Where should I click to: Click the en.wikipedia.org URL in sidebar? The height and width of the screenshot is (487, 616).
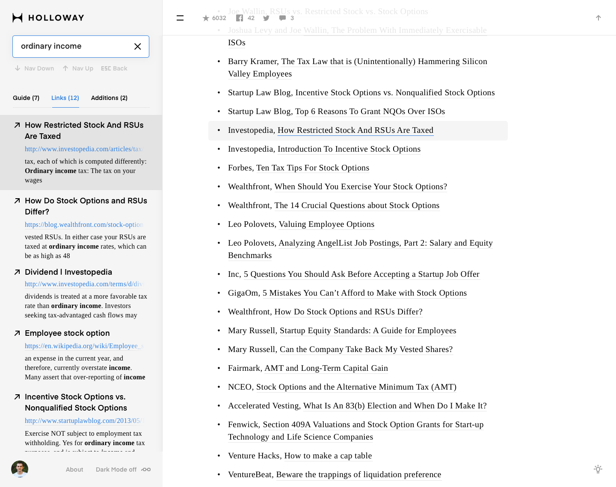pos(84,346)
